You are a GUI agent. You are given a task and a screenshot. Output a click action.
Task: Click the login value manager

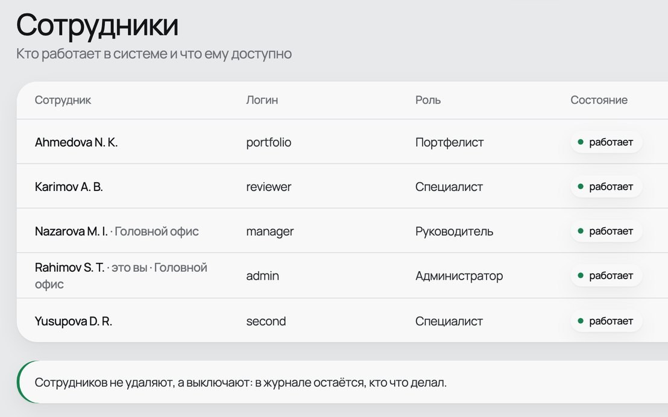270,231
